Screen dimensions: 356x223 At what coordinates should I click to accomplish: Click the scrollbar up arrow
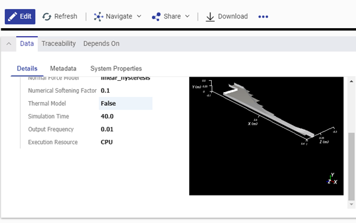pos(351,81)
